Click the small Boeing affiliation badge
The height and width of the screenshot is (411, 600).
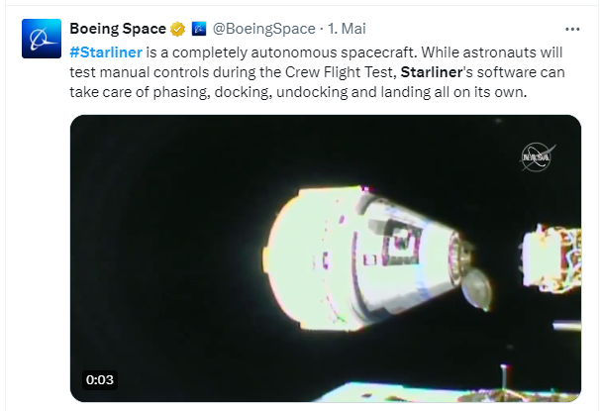click(198, 28)
